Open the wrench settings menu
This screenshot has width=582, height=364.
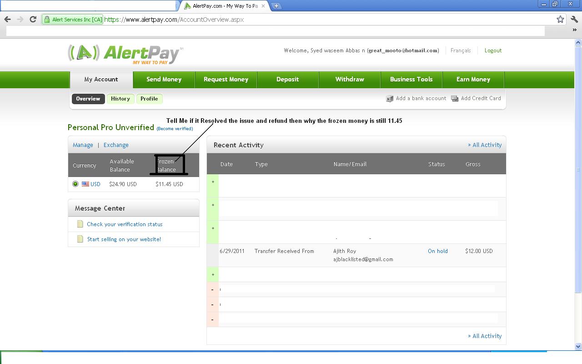[x=574, y=19]
